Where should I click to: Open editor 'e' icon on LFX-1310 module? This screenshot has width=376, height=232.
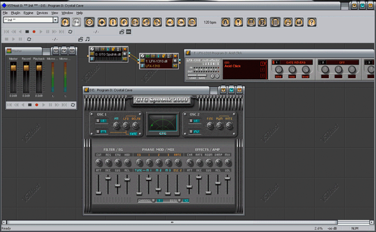(x=164, y=56)
